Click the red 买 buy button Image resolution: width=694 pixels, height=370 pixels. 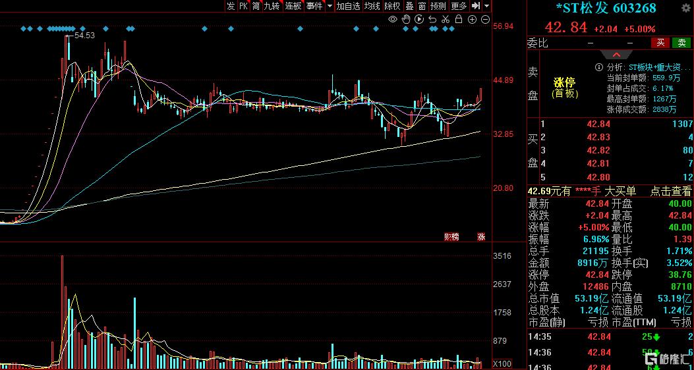pyautogui.click(x=660, y=42)
